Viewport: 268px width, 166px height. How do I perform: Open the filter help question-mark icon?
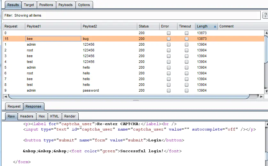click(265, 15)
